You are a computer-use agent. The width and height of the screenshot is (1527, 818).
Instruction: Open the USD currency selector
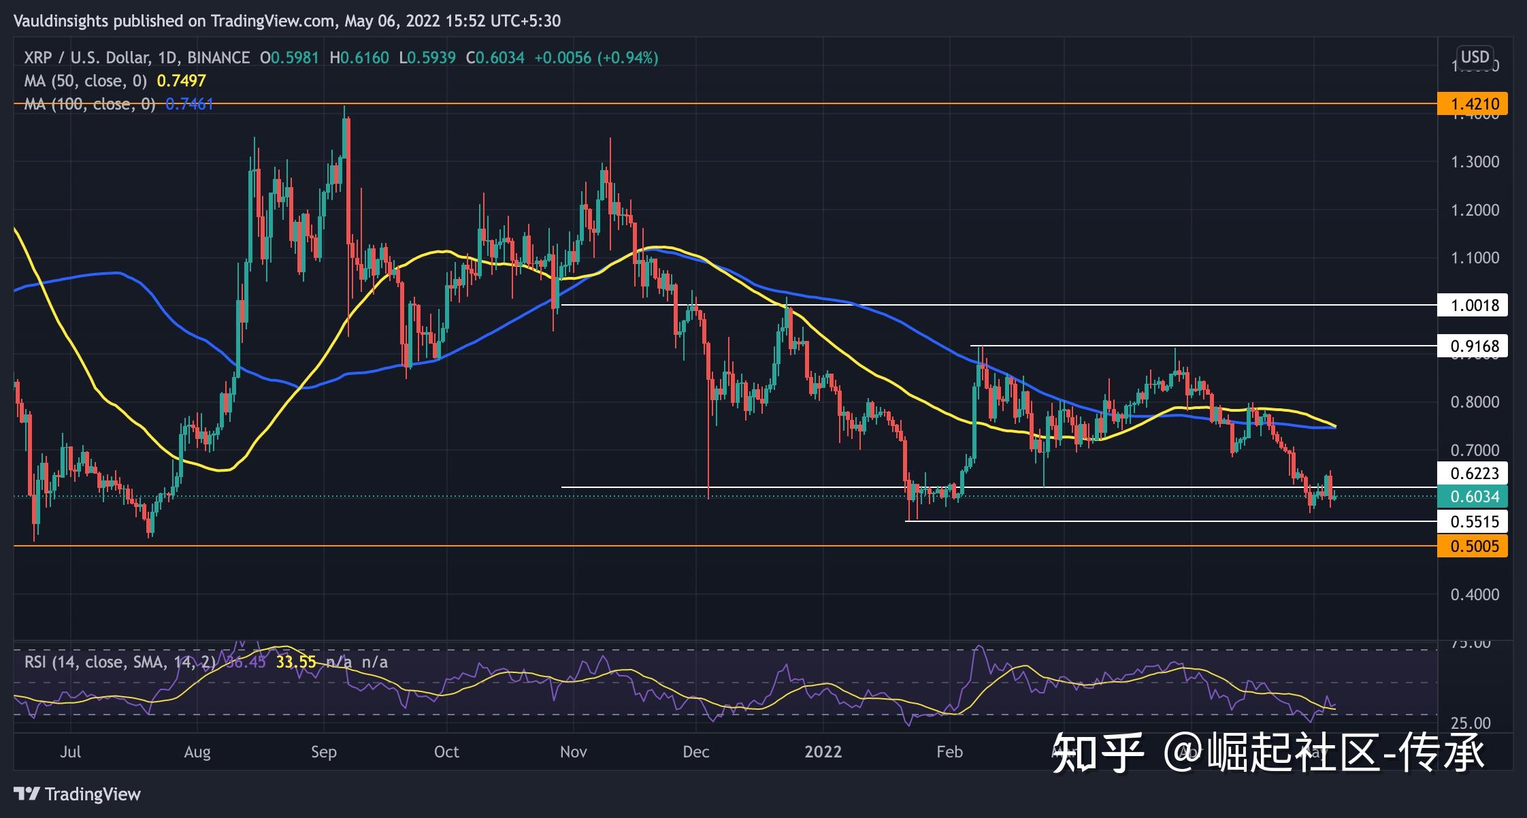(1474, 58)
